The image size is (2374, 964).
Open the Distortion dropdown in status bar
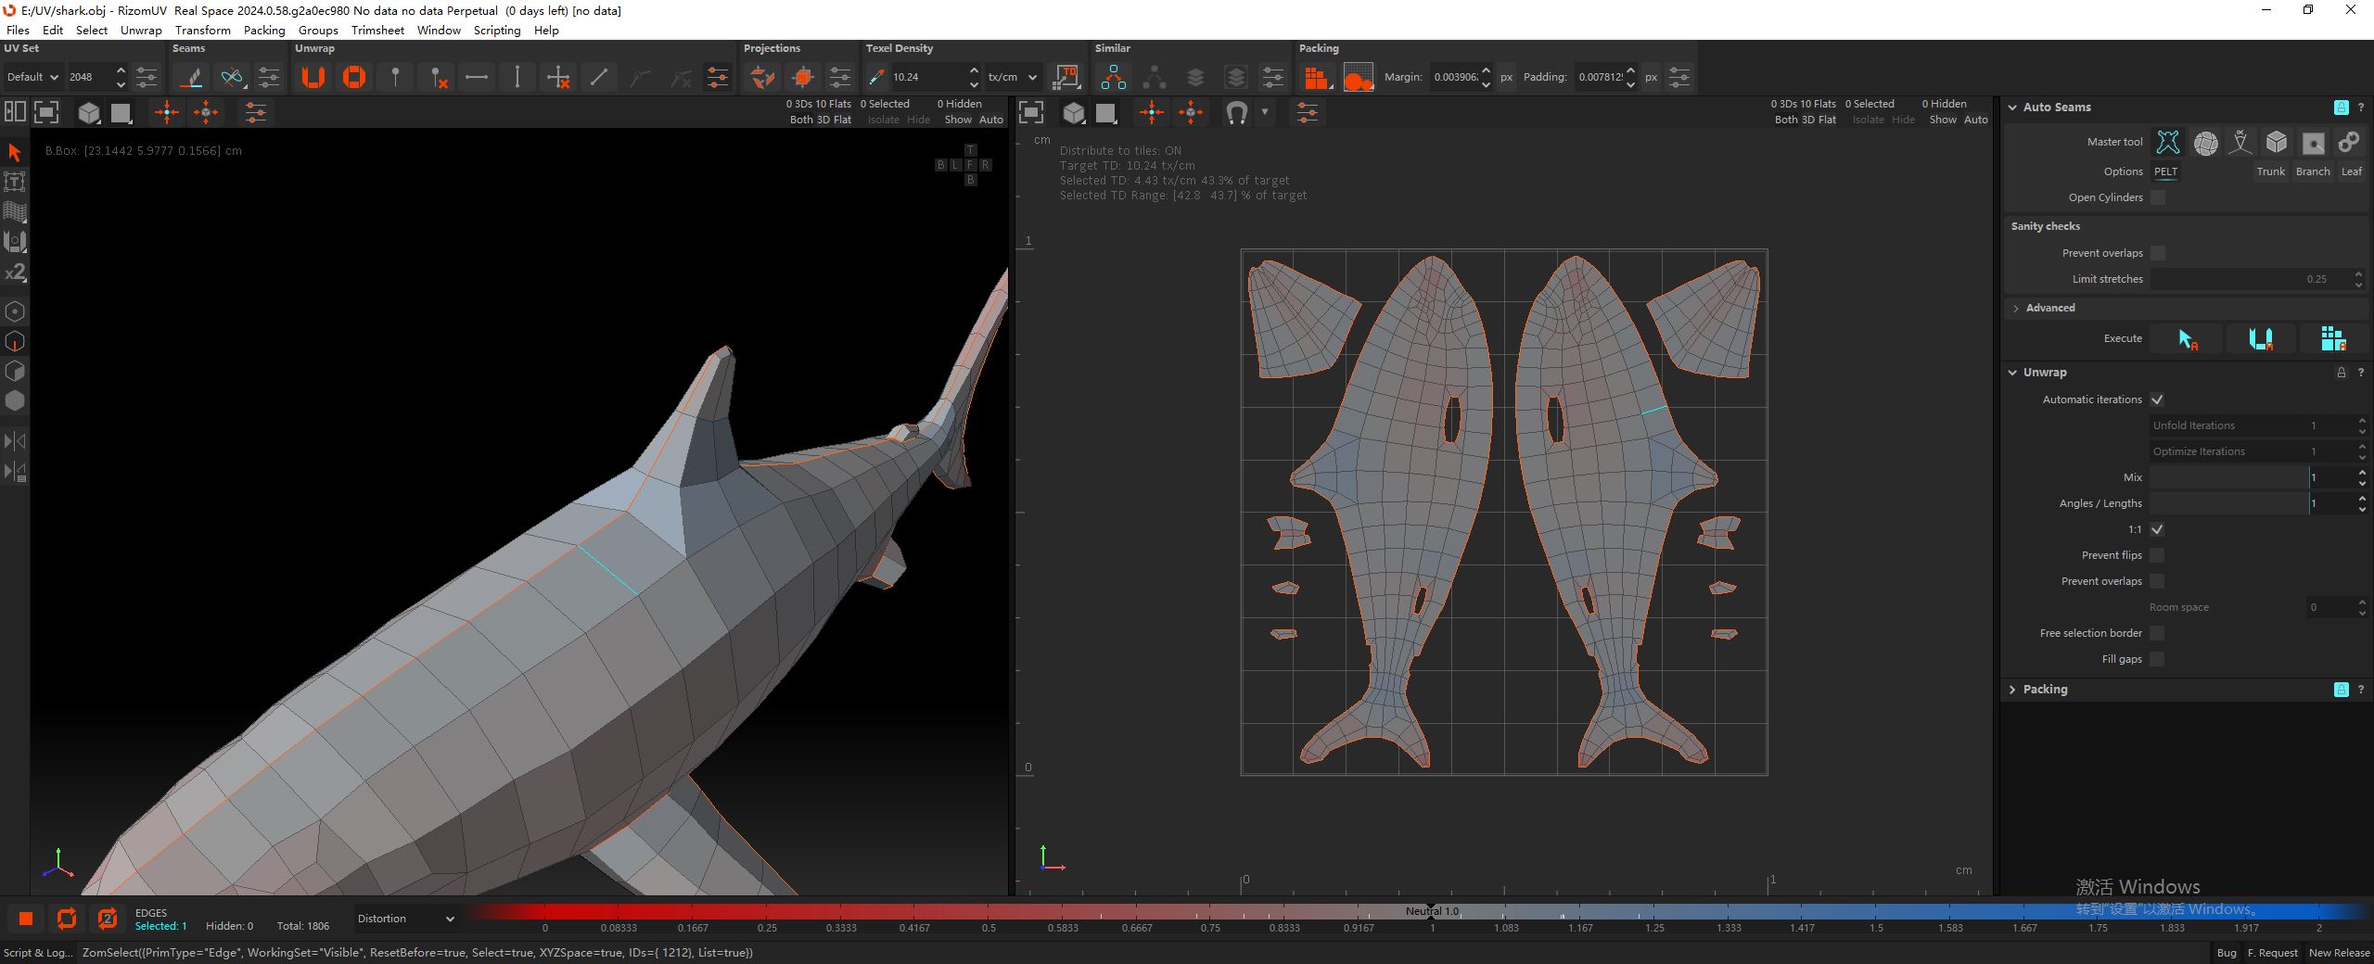(405, 919)
